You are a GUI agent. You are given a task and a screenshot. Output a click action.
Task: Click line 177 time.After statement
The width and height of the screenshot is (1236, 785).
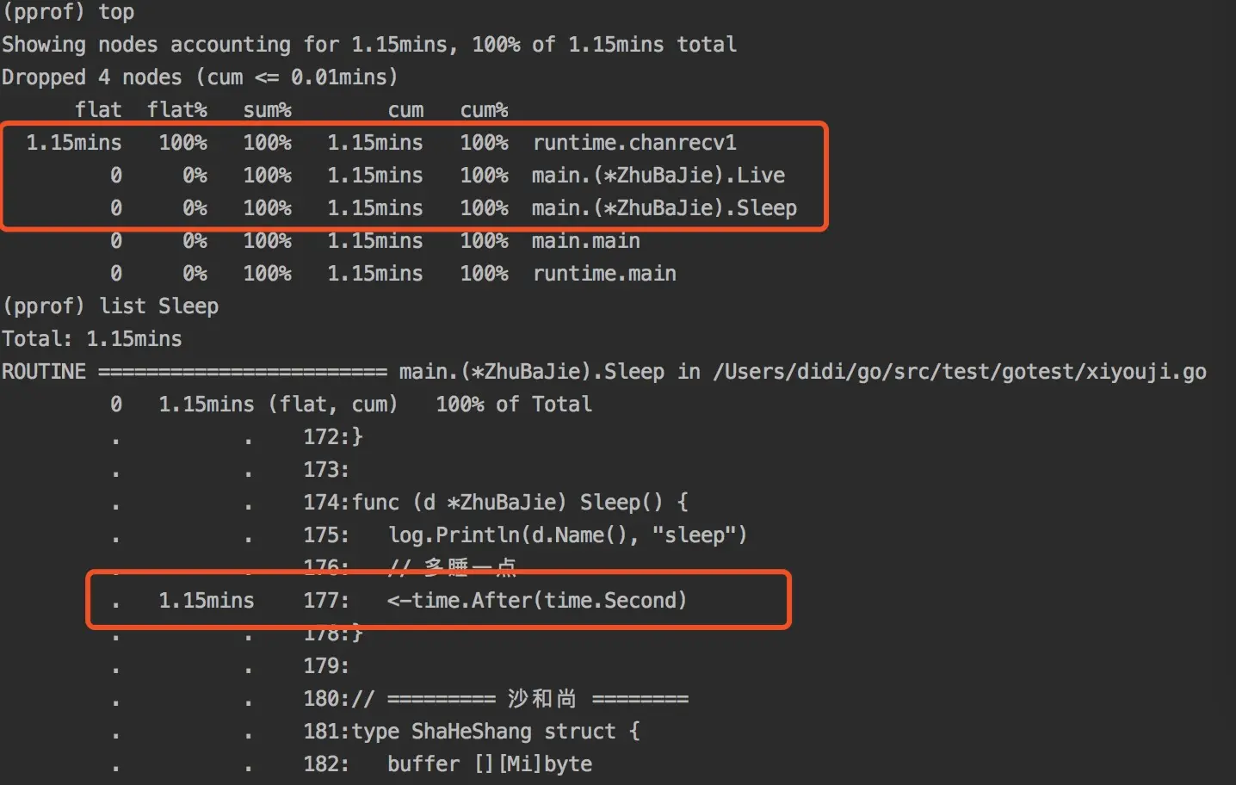pos(537,601)
